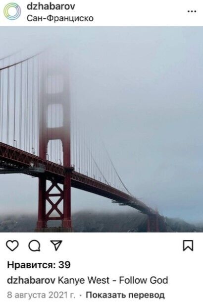The image size is (203, 304).
Task: Open the dzhabarov profile avatar circle
Action: pyautogui.click(x=12, y=11)
